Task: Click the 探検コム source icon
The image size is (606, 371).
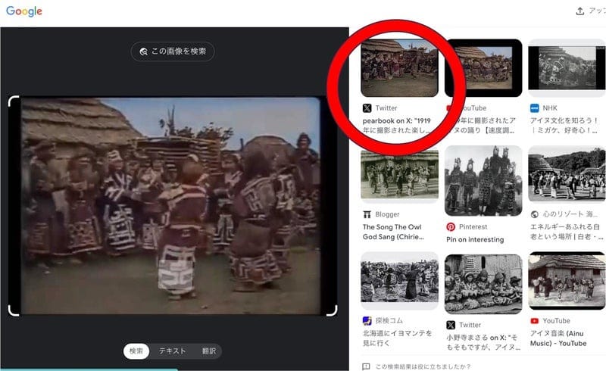Action: 367,321
